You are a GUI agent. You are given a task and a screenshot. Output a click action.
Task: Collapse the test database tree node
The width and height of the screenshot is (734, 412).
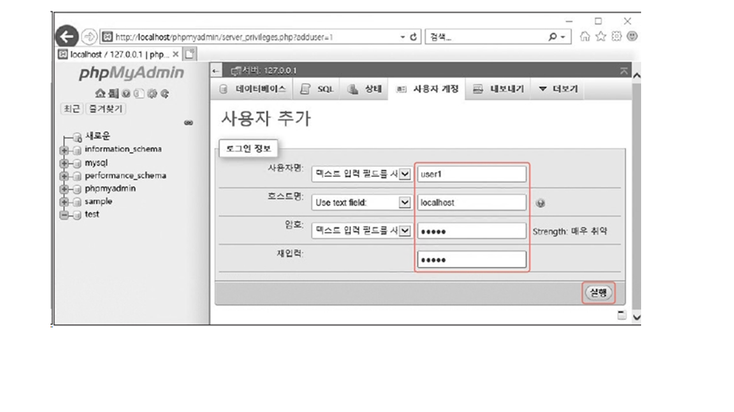(65, 215)
